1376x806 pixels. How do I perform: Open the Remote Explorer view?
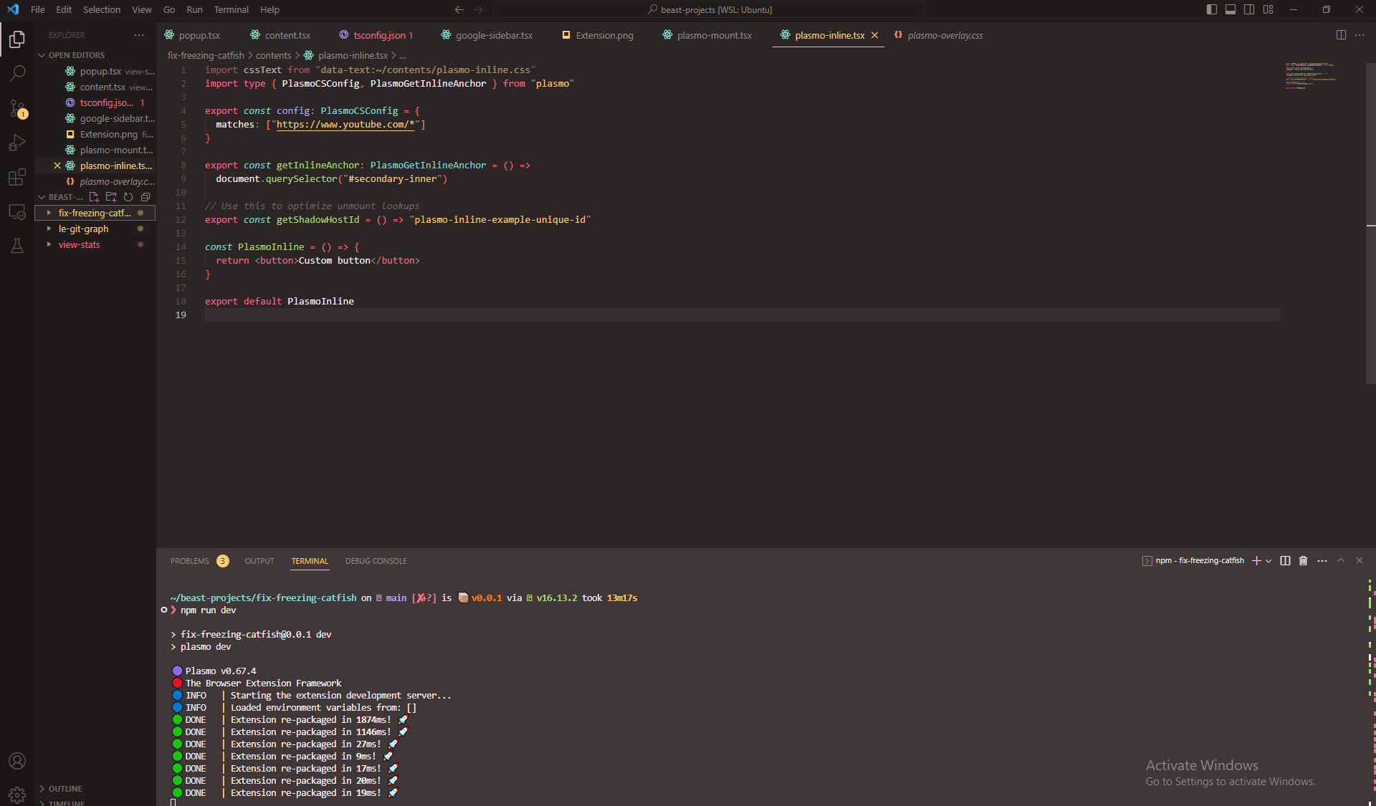click(x=17, y=212)
